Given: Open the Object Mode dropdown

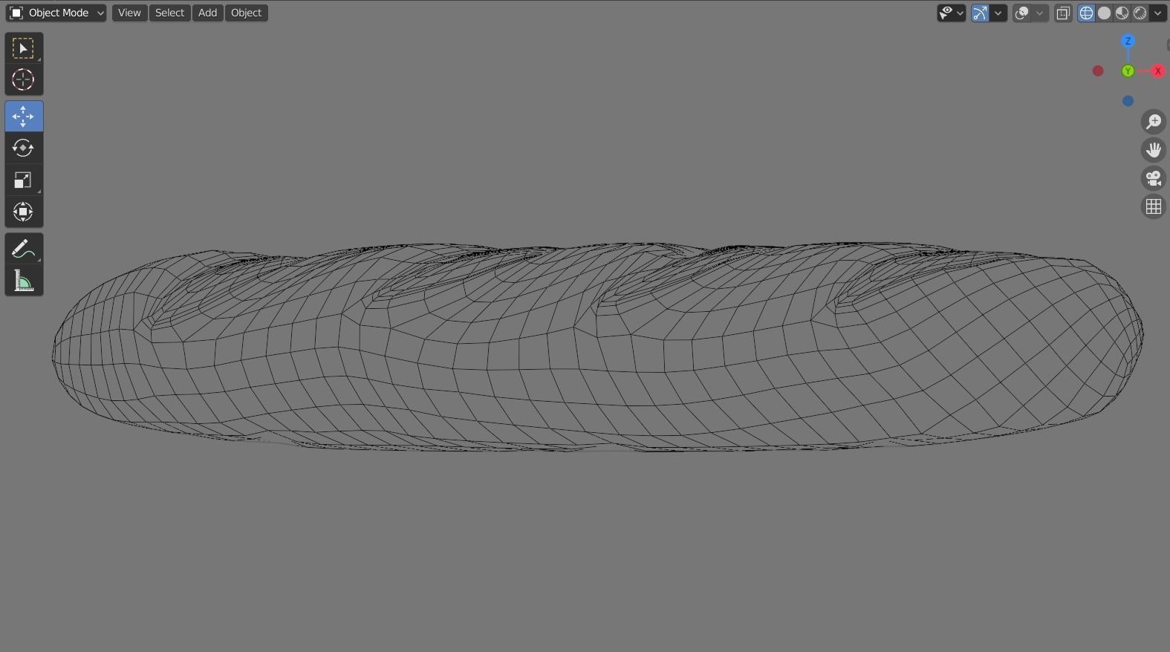Looking at the screenshot, I should tap(56, 13).
